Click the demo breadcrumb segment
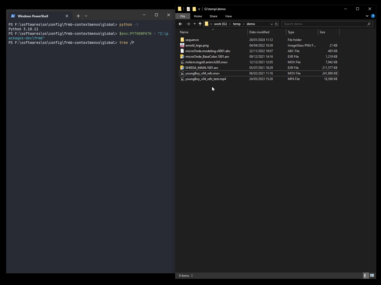381x285 pixels. click(251, 24)
